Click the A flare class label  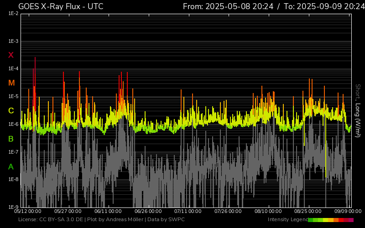pos(11,166)
